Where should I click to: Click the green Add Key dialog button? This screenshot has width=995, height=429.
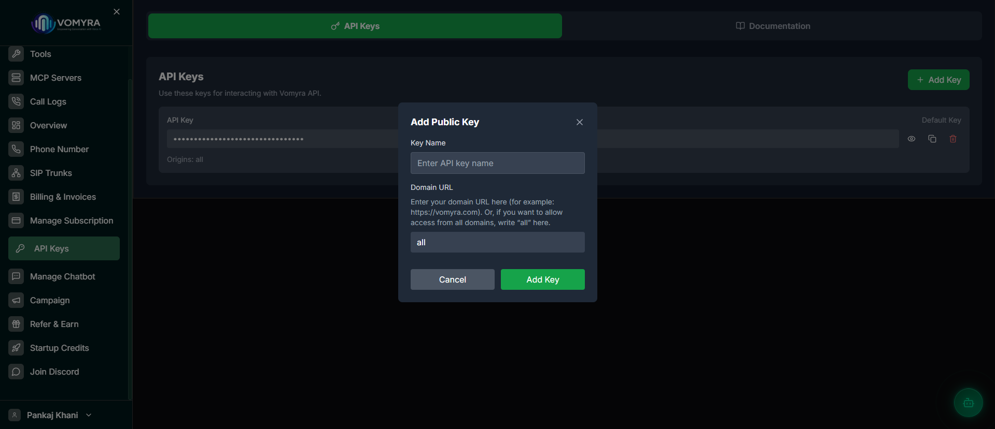tap(543, 279)
